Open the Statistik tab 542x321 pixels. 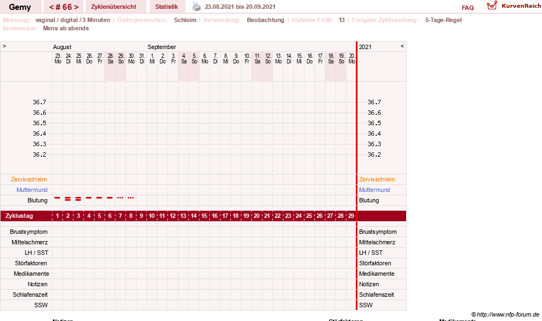pyautogui.click(x=167, y=7)
